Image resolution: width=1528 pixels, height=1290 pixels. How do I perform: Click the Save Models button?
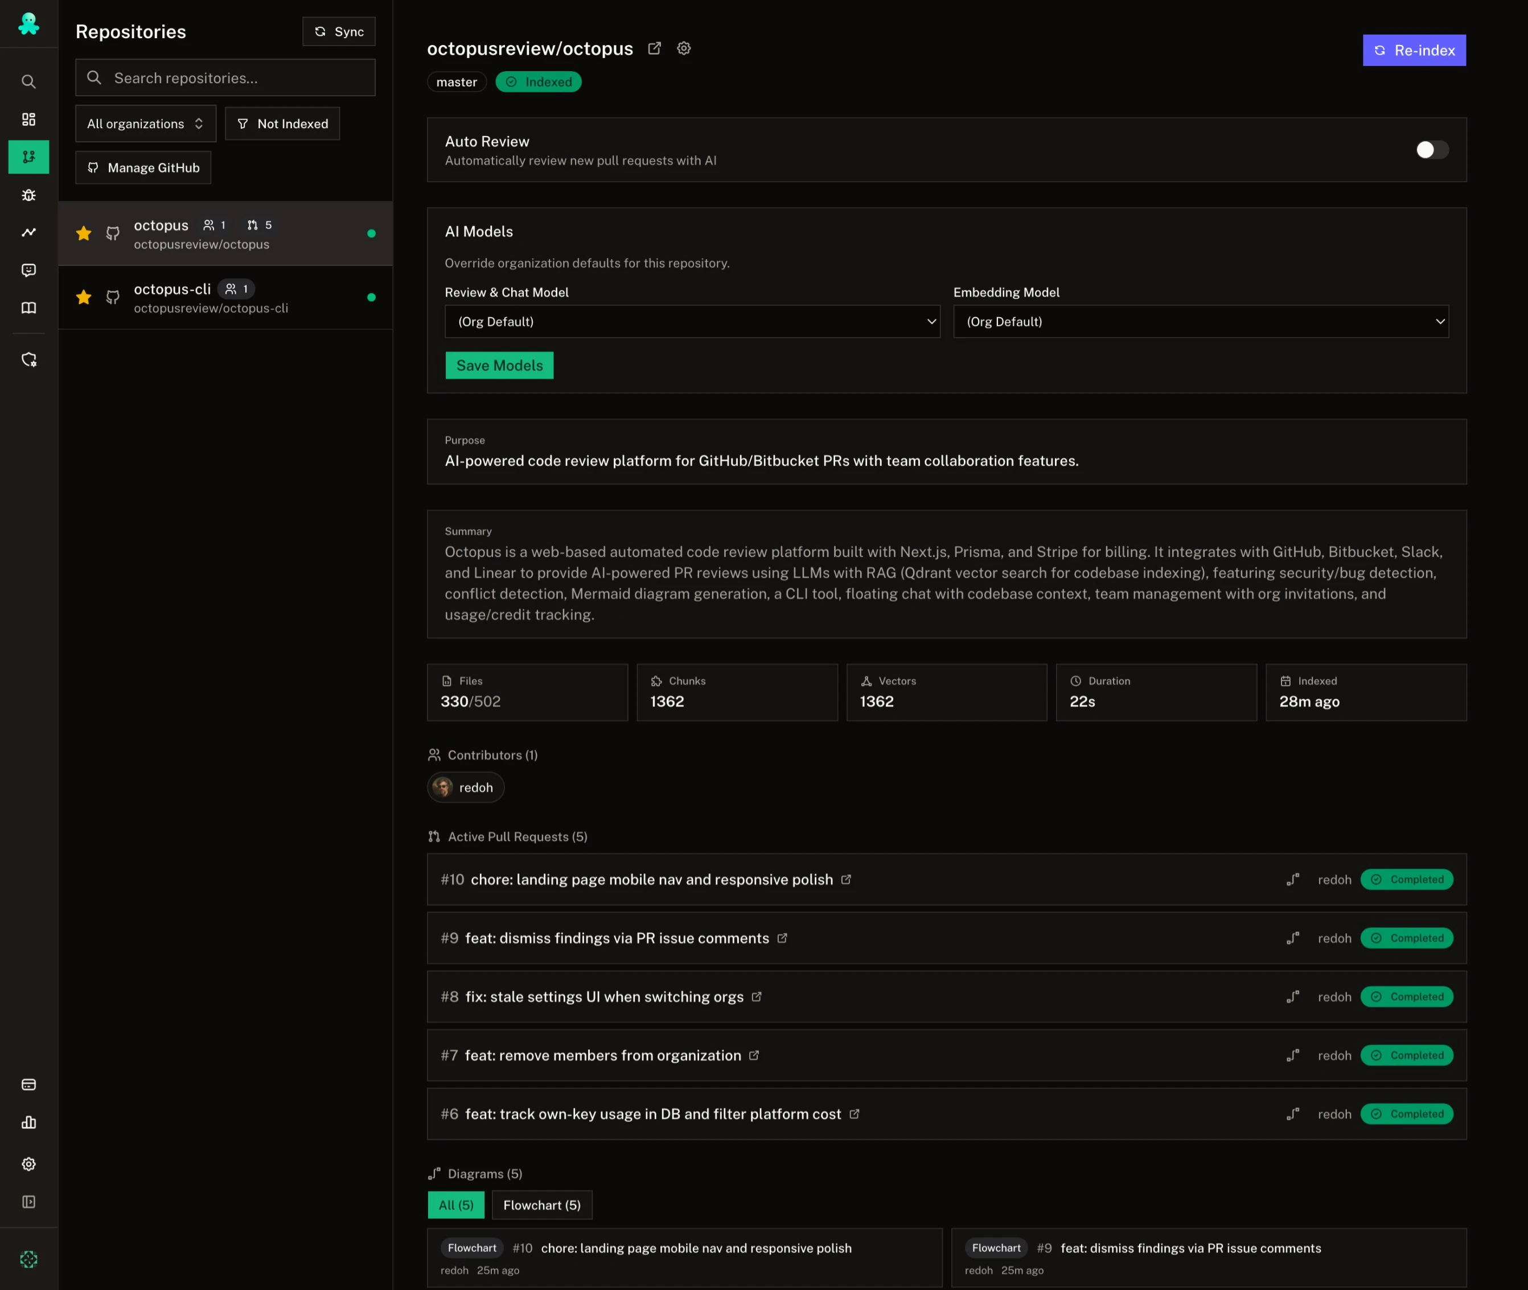coord(499,365)
